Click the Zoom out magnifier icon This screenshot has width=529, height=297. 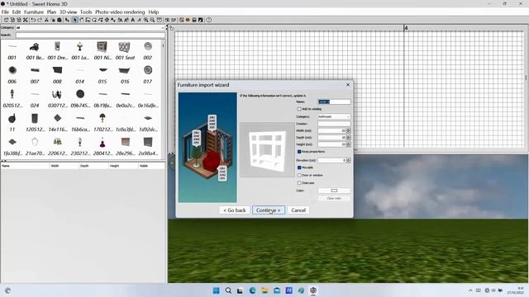[x=152, y=20]
